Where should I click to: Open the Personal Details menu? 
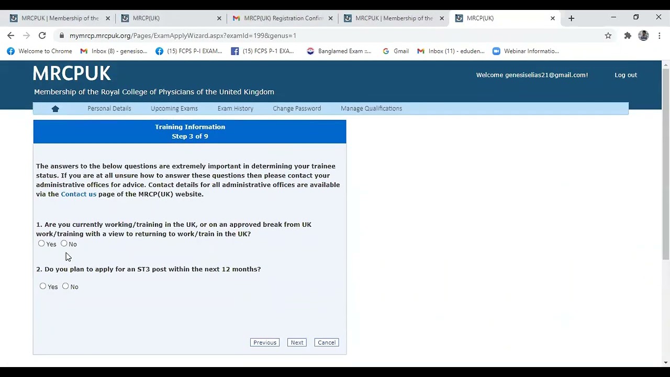pos(109,108)
